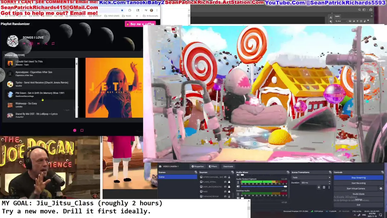
Task: Expand bookmarks overflow chevron
Action: (x=137, y=16)
